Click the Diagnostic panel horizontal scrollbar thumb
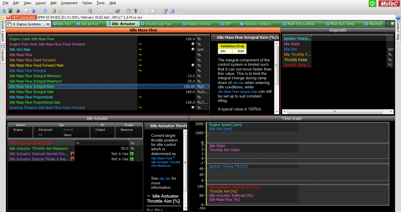The width and height of the screenshot is (401, 212). click(x=335, y=112)
